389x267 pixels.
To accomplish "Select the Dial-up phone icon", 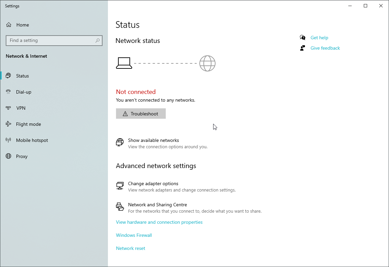I will (x=8, y=92).
